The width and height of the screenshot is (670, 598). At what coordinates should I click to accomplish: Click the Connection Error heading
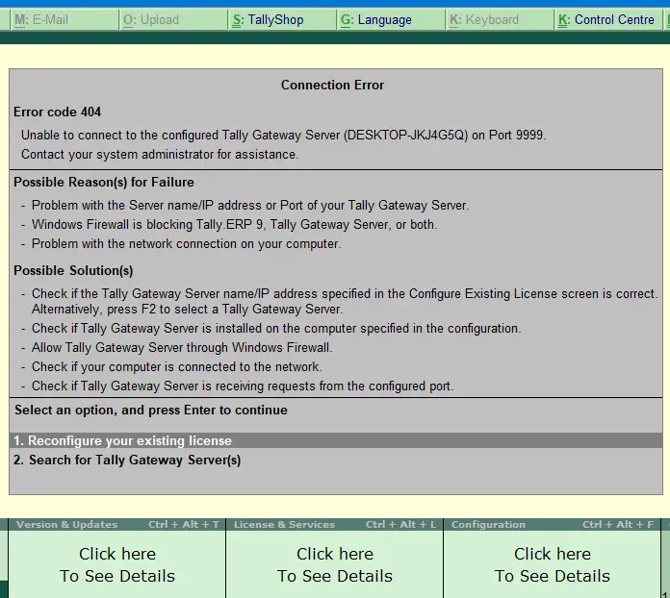(332, 85)
